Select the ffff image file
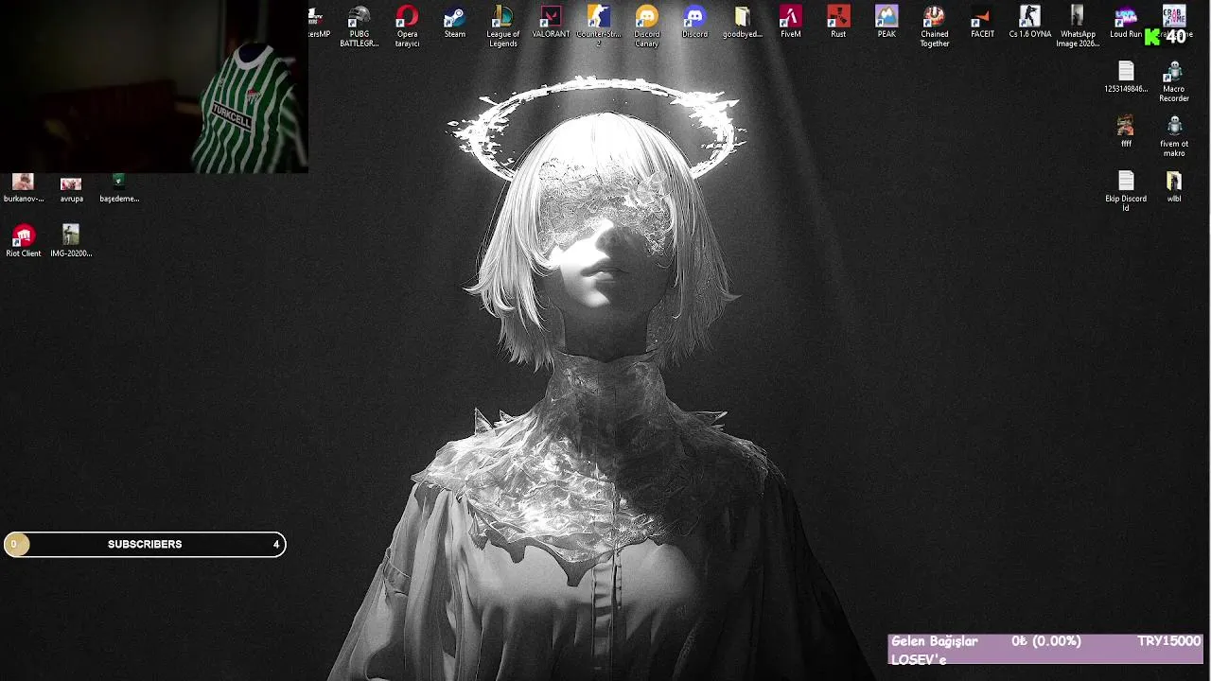 click(x=1126, y=131)
